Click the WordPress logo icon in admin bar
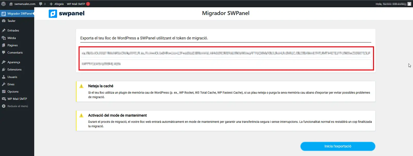 [4, 4]
